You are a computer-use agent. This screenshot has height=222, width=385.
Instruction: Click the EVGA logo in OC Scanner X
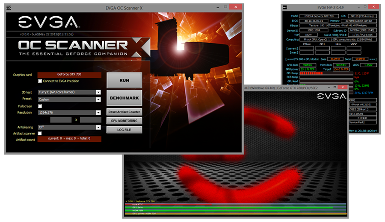click(48, 22)
